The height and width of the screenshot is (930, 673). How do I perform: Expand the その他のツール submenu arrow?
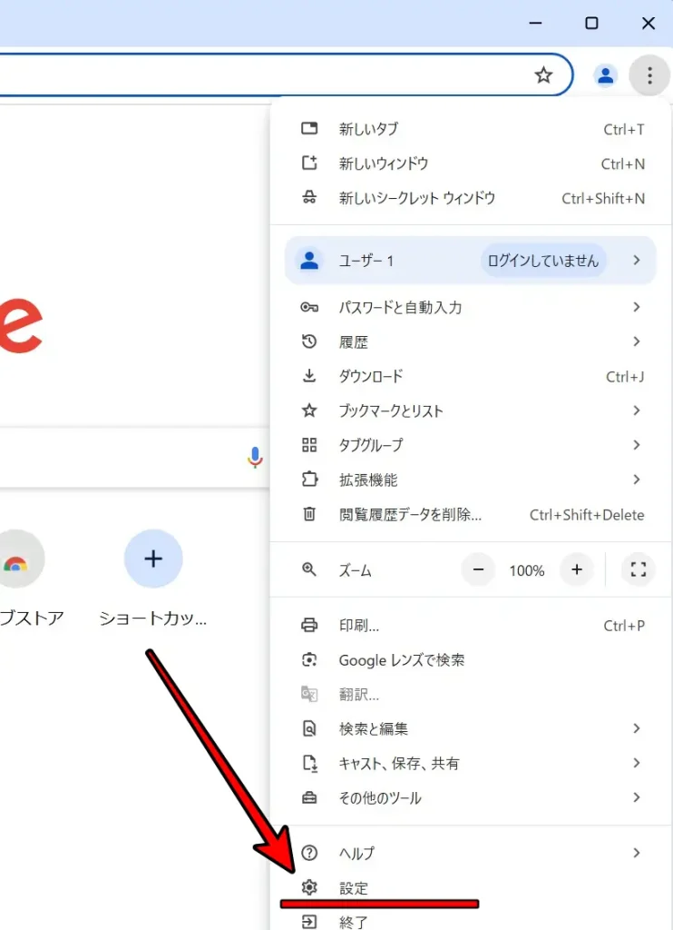[x=637, y=797]
